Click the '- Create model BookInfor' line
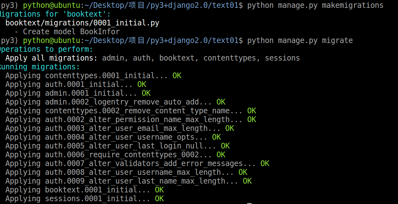398x204 pixels. click(67, 32)
